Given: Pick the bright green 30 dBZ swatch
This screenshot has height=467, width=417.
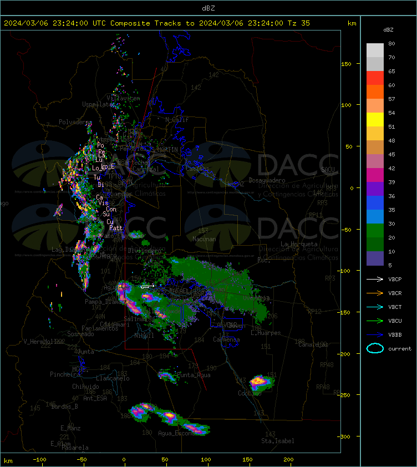Looking at the screenshot, I should point(375,230).
